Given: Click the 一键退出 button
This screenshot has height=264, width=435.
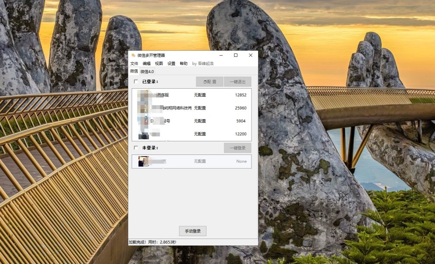Looking at the screenshot, I should (237, 82).
